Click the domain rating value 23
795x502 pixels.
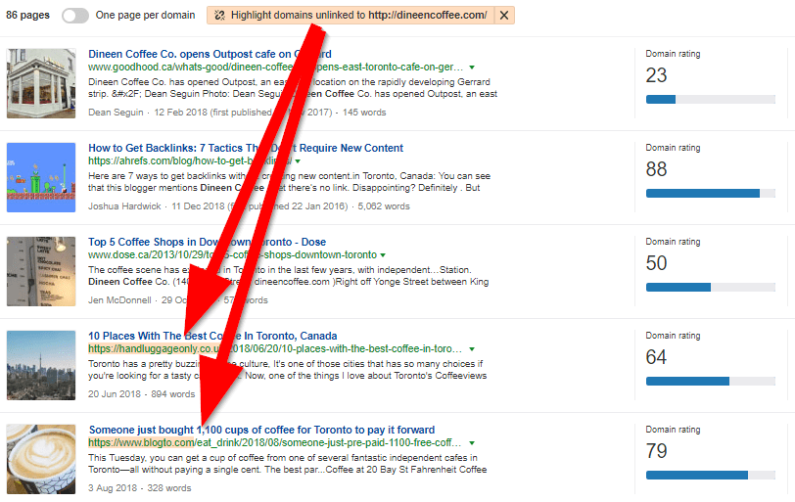[656, 75]
